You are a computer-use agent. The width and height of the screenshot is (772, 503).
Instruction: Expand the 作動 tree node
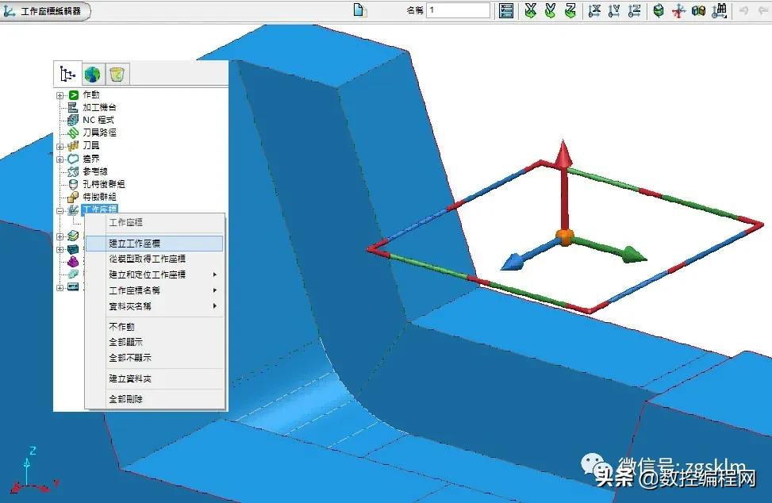click(x=60, y=95)
